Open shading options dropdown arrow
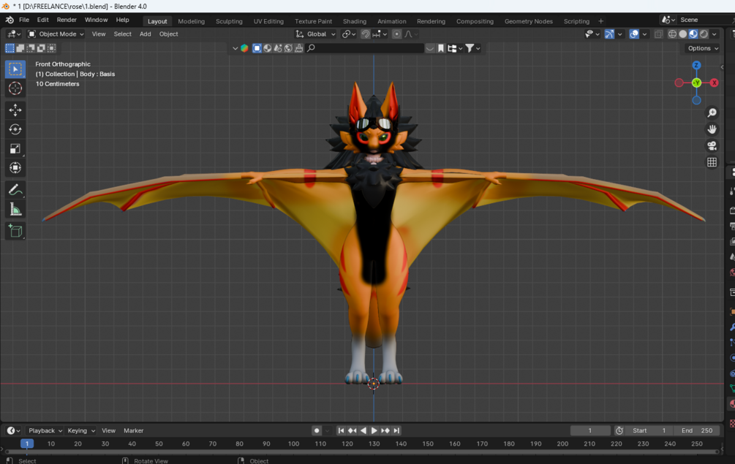 click(714, 34)
